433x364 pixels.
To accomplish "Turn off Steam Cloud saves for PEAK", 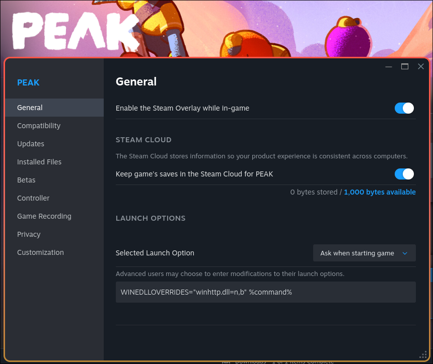I will pos(404,173).
